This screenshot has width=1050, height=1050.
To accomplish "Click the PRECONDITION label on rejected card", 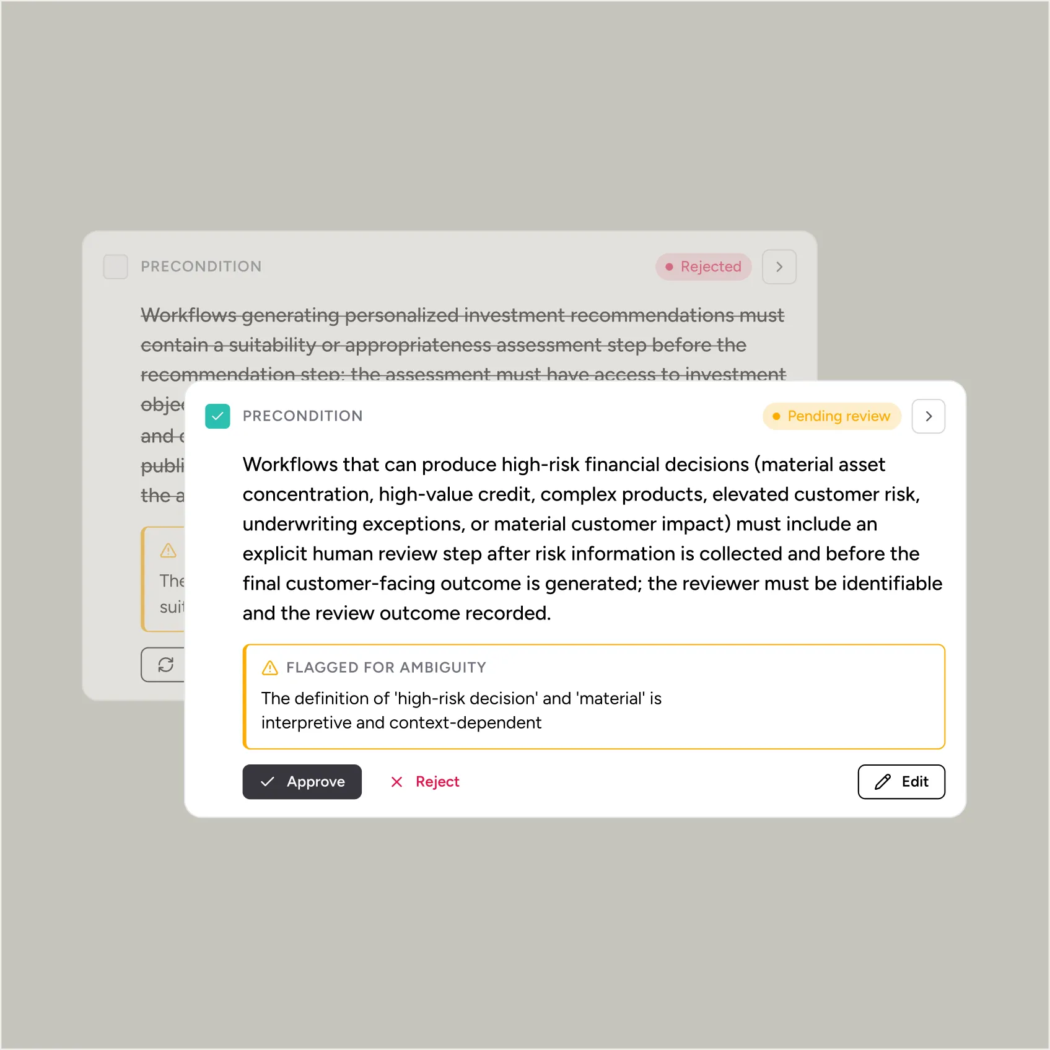I will pos(201,266).
